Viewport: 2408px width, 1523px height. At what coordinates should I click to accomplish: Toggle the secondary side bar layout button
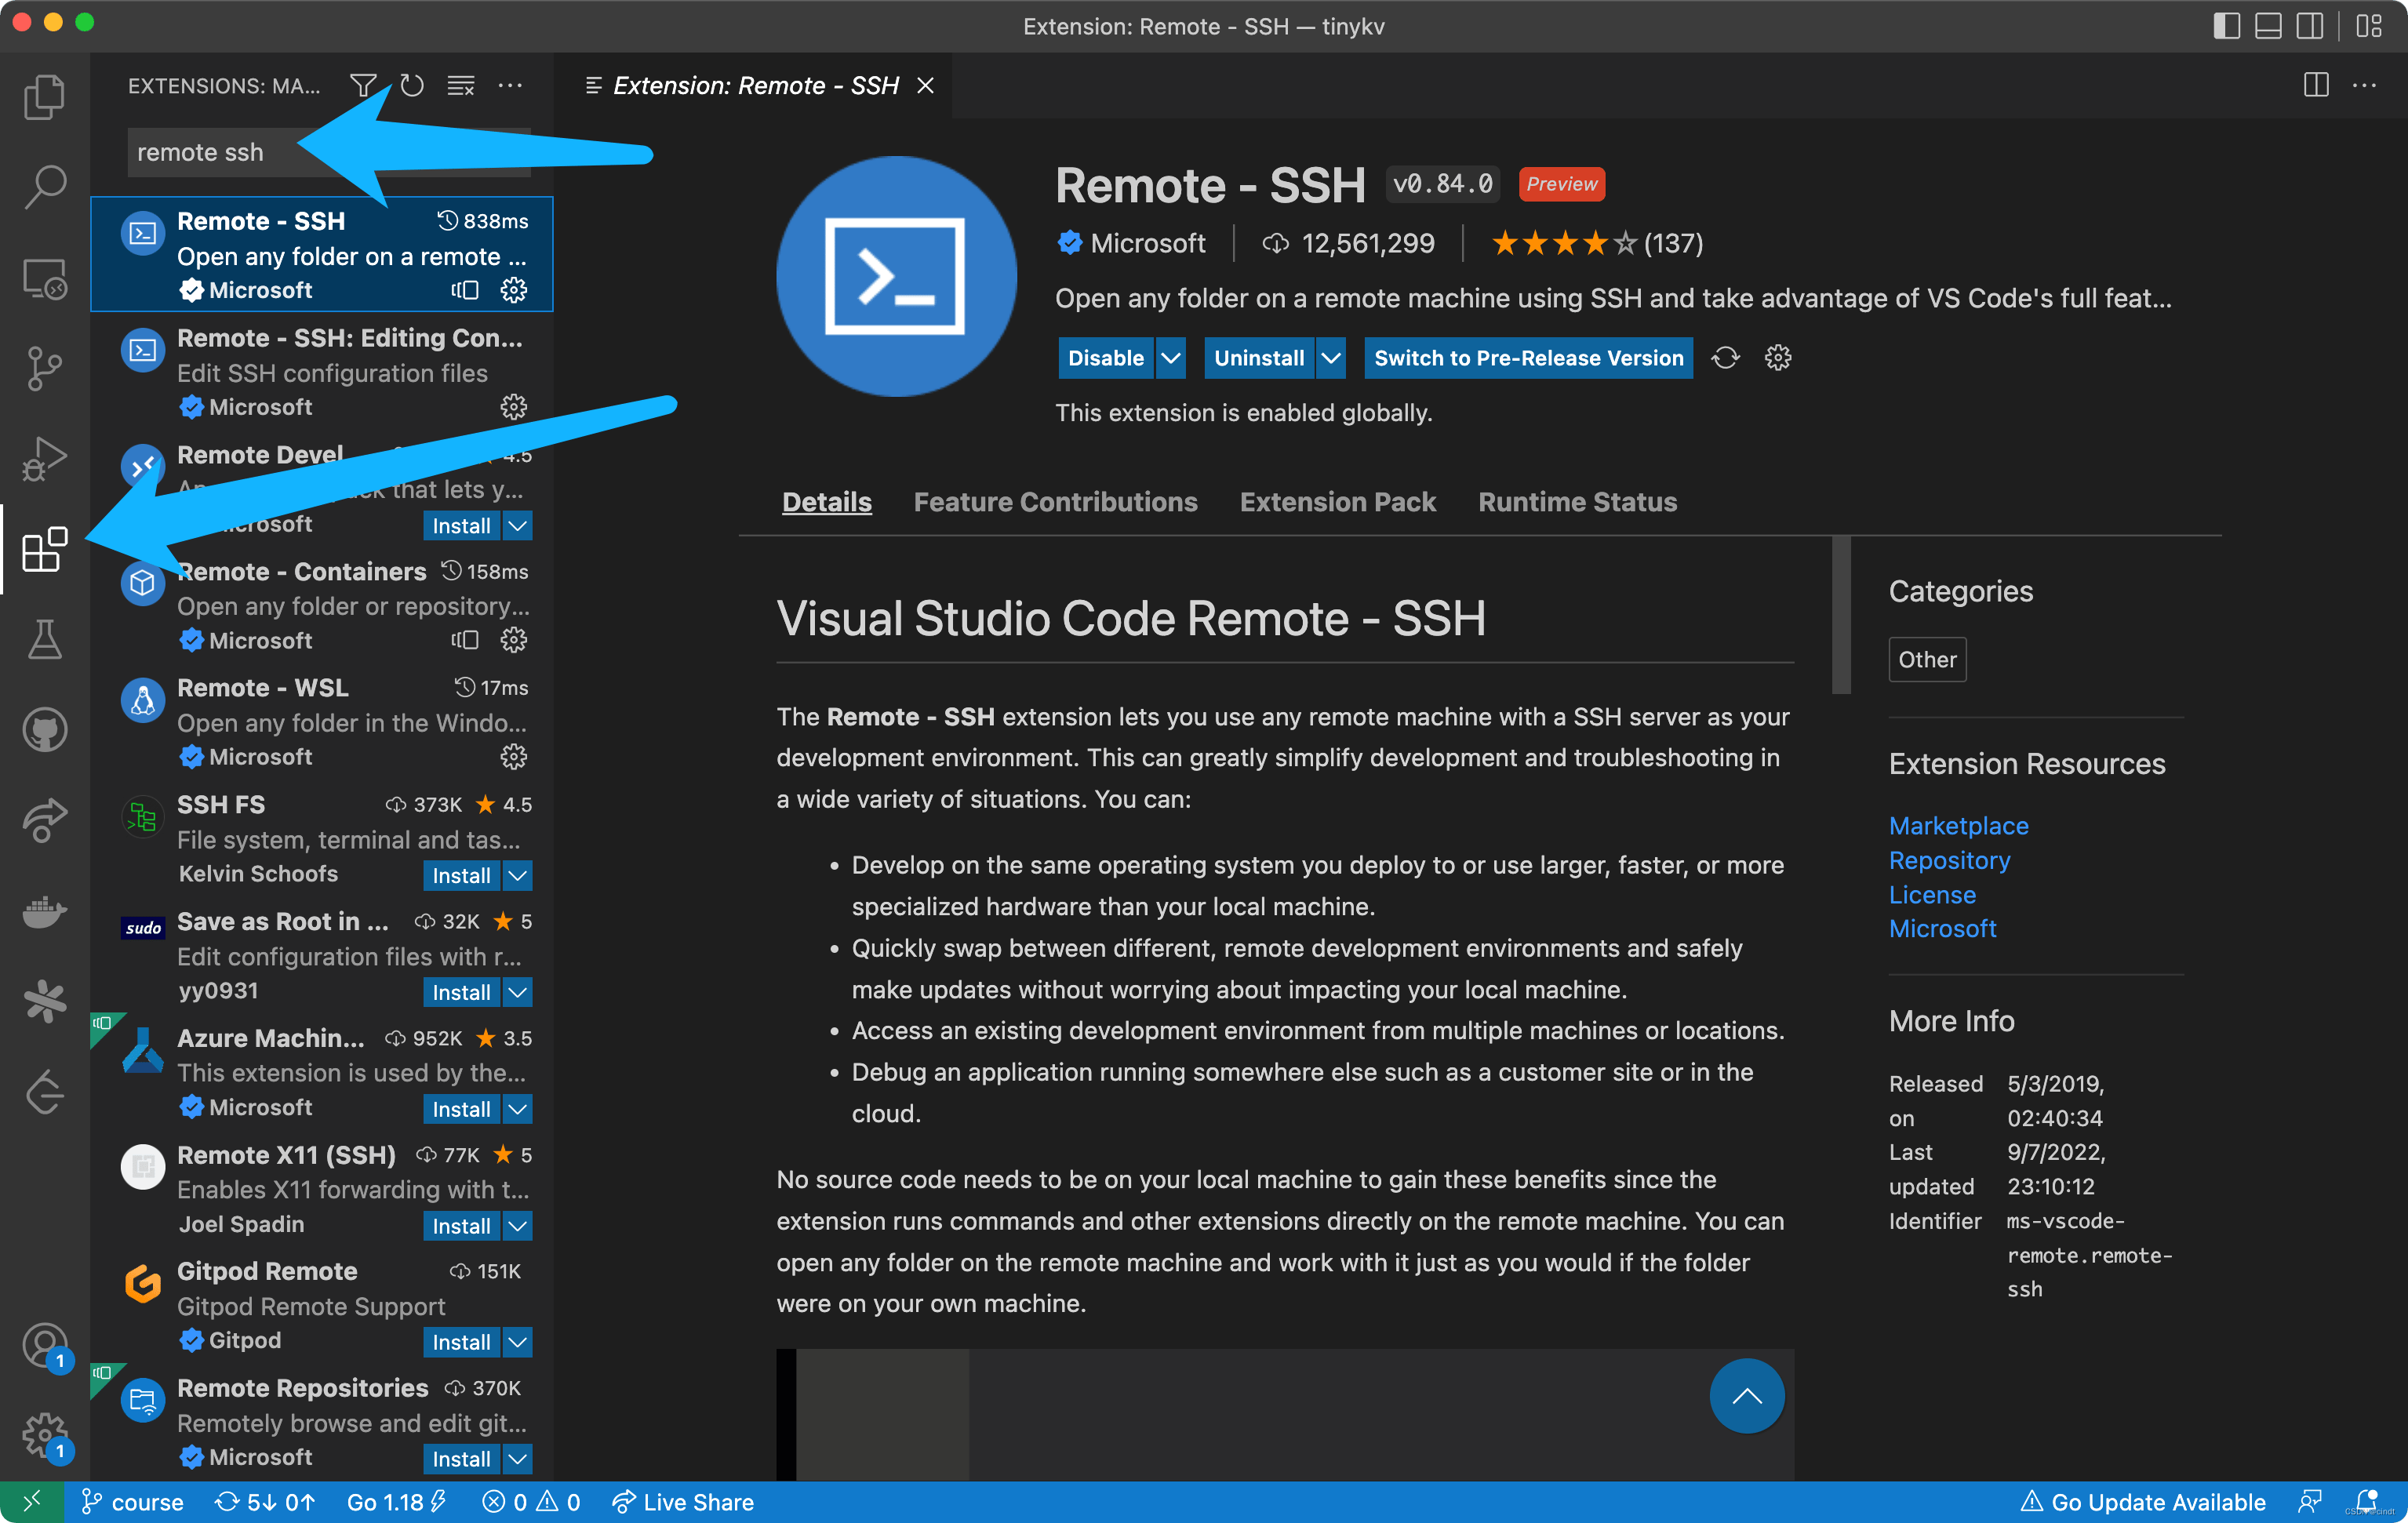2310,26
